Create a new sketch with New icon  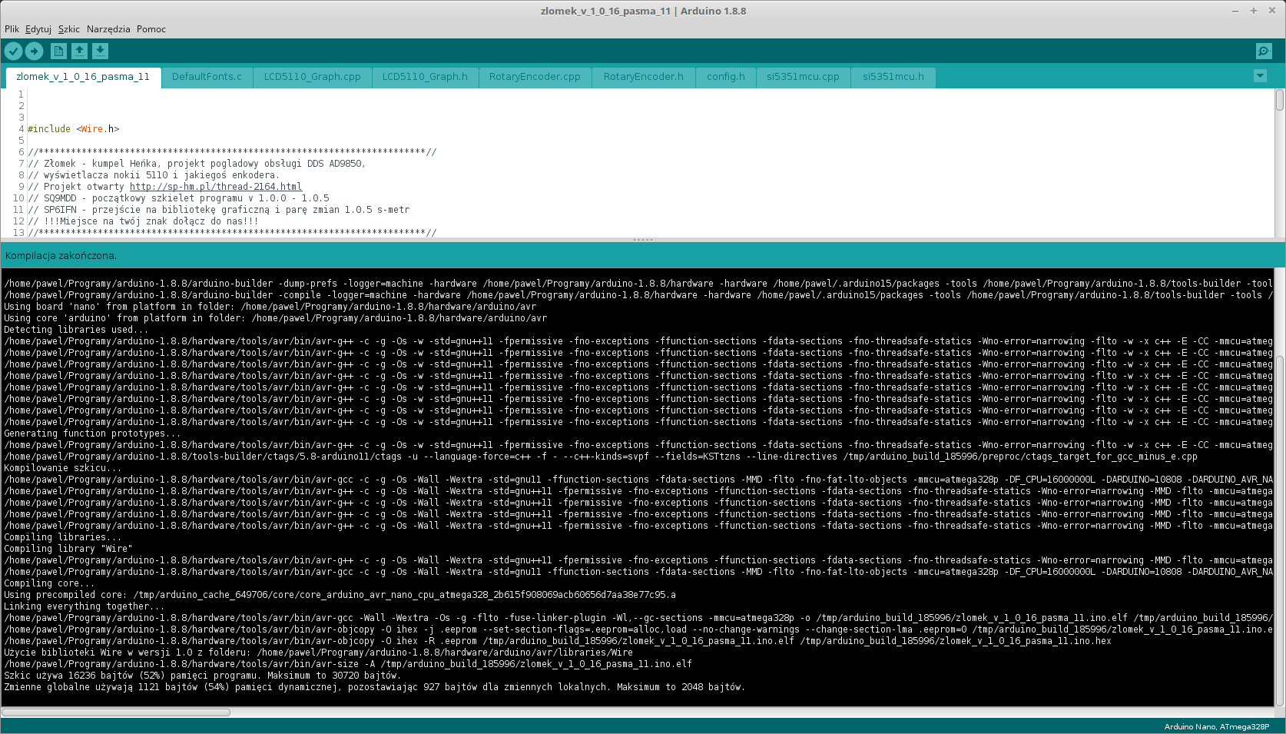click(x=58, y=51)
